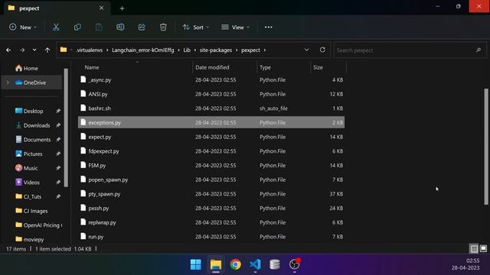490x275 pixels.
Task: Click site-packages breadcrumb
Action: (x=216, y=50)
